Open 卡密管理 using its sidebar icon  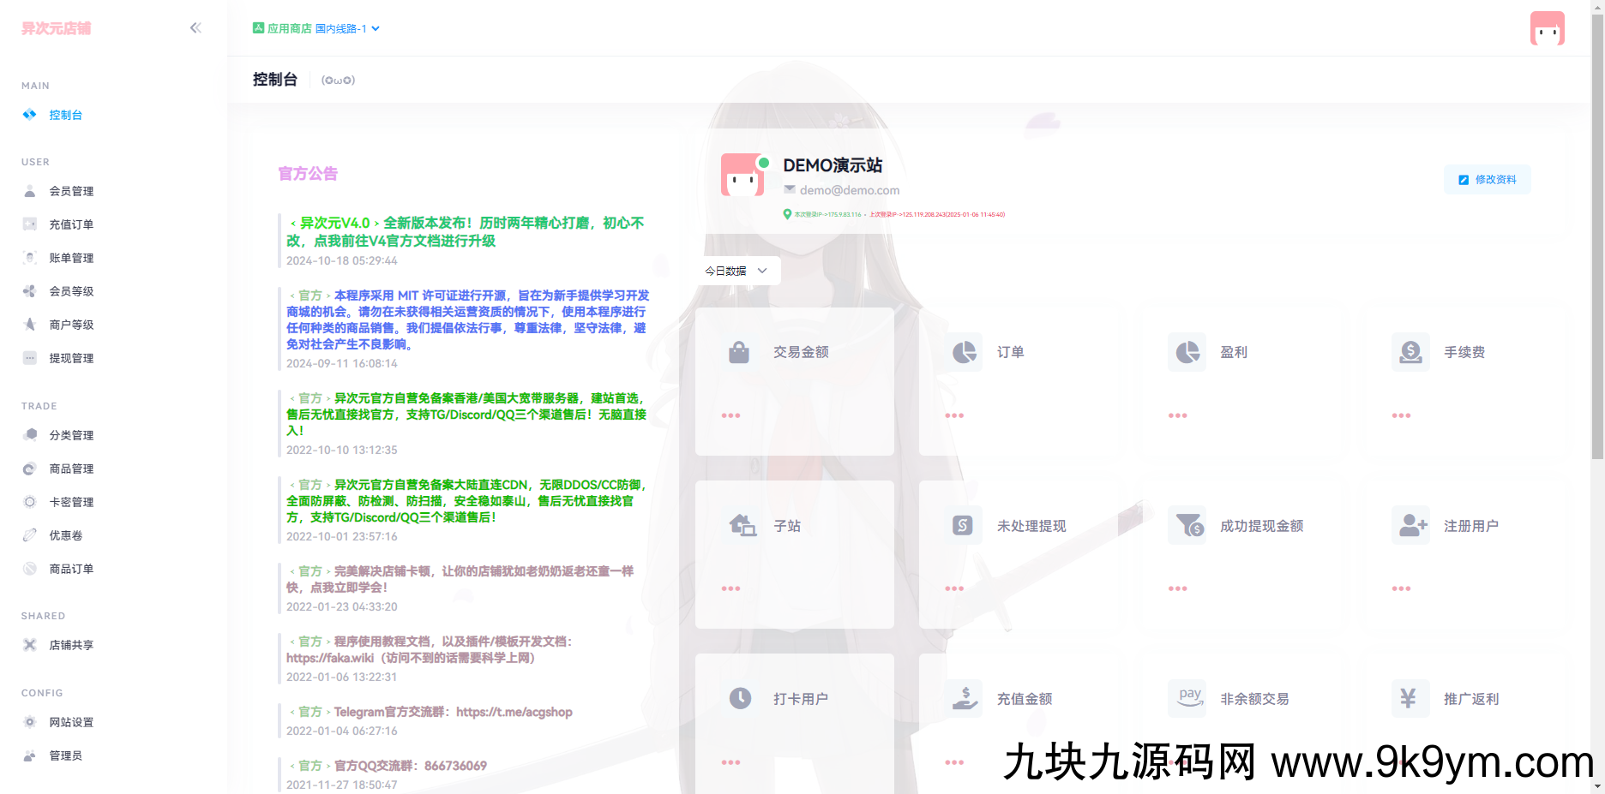(30, 502)
